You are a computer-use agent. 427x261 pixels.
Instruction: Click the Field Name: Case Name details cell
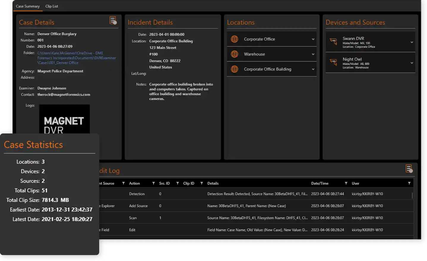point(257,230)
